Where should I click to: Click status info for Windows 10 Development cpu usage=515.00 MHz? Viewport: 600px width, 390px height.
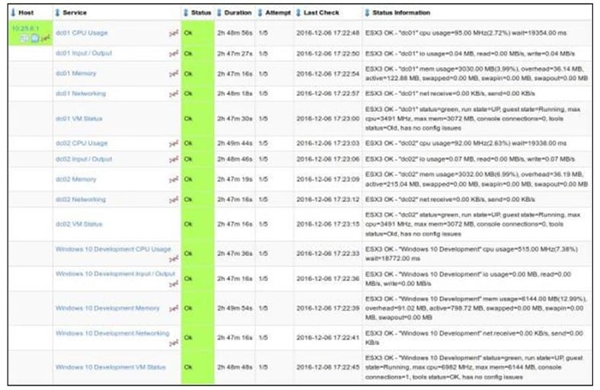[x=471, y=254]
